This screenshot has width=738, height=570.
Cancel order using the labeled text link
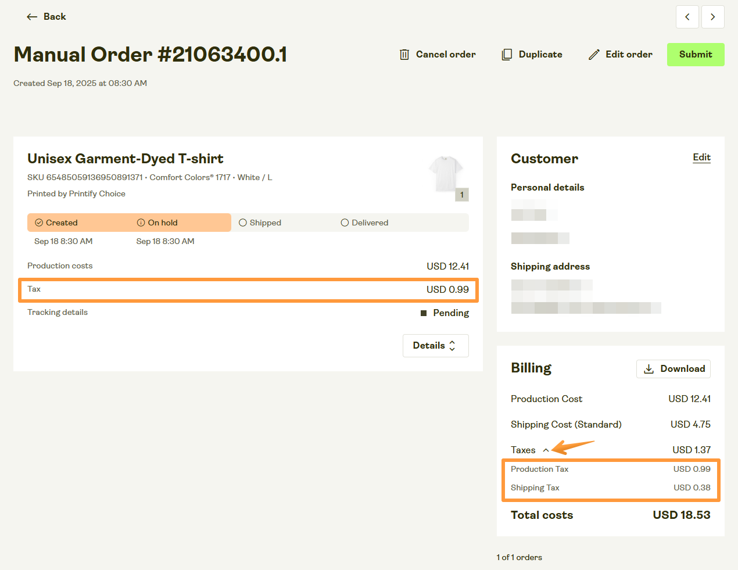coord(445,54)
